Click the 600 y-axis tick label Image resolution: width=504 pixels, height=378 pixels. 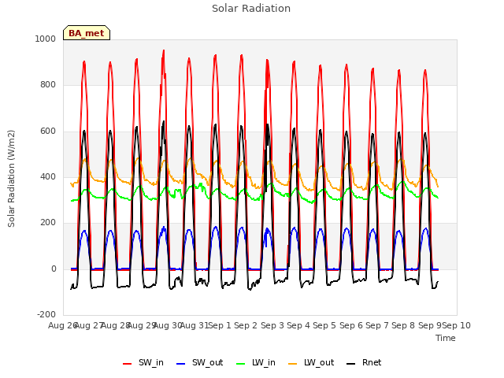(48, 132)
